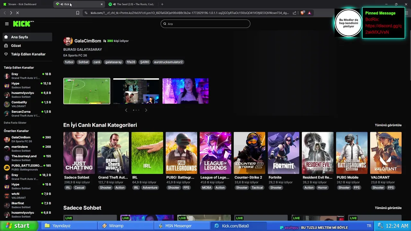Image resolution: width=411 pixels, height=231 pixels.
Task: Click the Tactical tag under Counter-Strike 2
Action: (257, 188)
